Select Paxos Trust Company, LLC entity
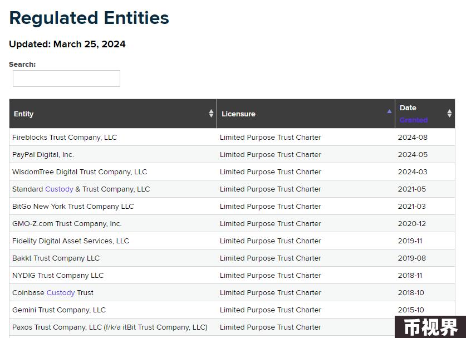 110,327
